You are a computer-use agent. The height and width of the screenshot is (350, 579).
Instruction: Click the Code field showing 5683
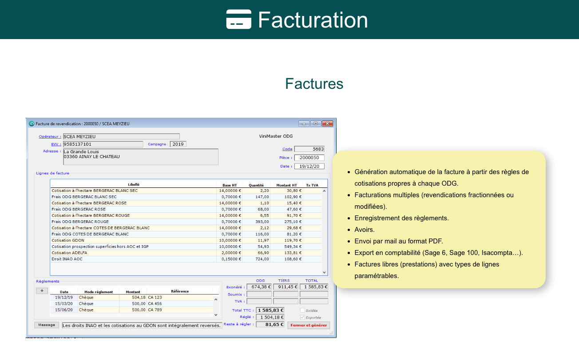(309, 149)
